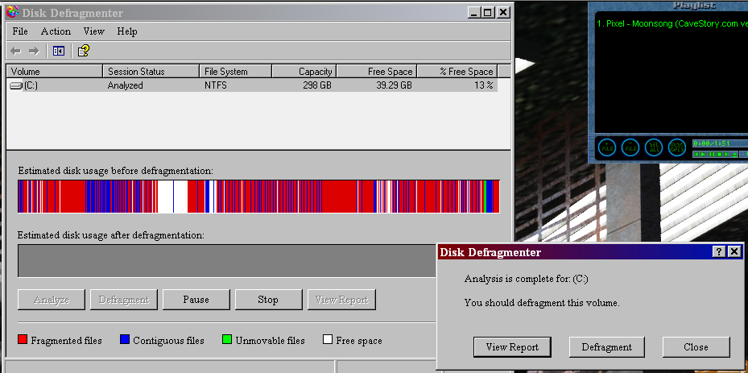Stop playback in Playlist mini controls
Viewport: 748px width, 373px height.
(x=719, y=154)
